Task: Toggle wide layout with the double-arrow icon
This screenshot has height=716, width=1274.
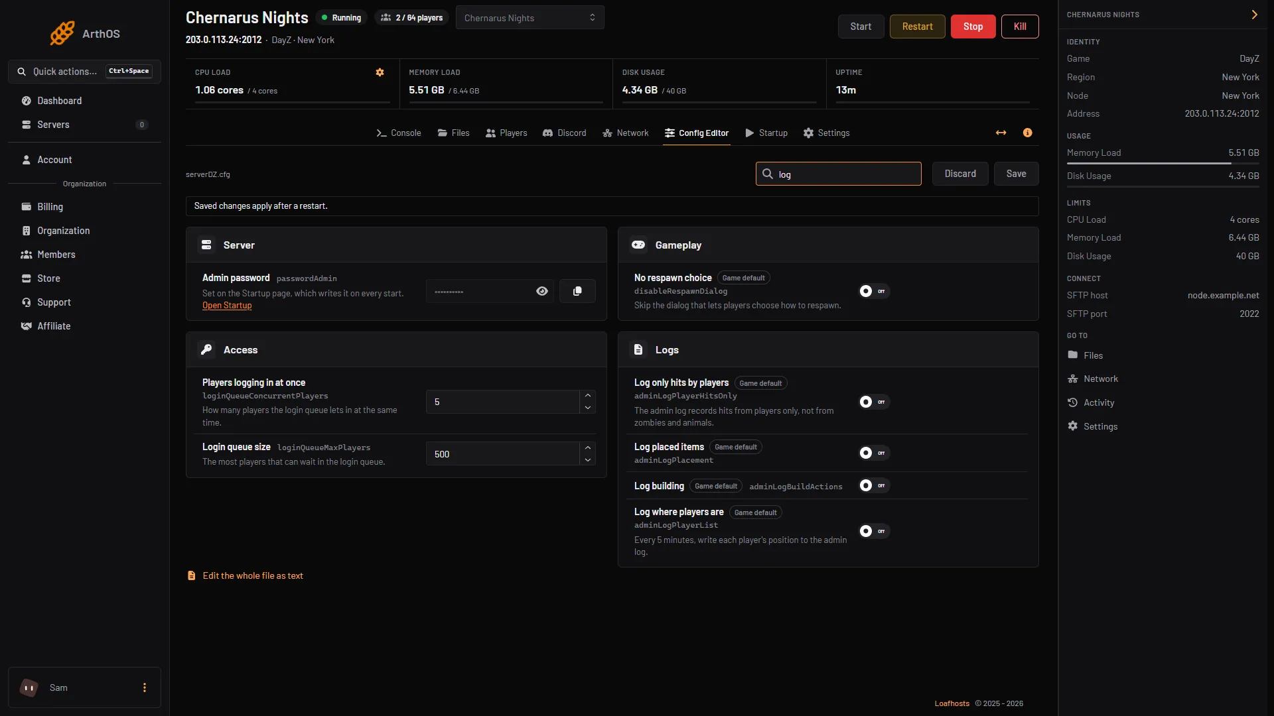Action: coord(1001,133)
